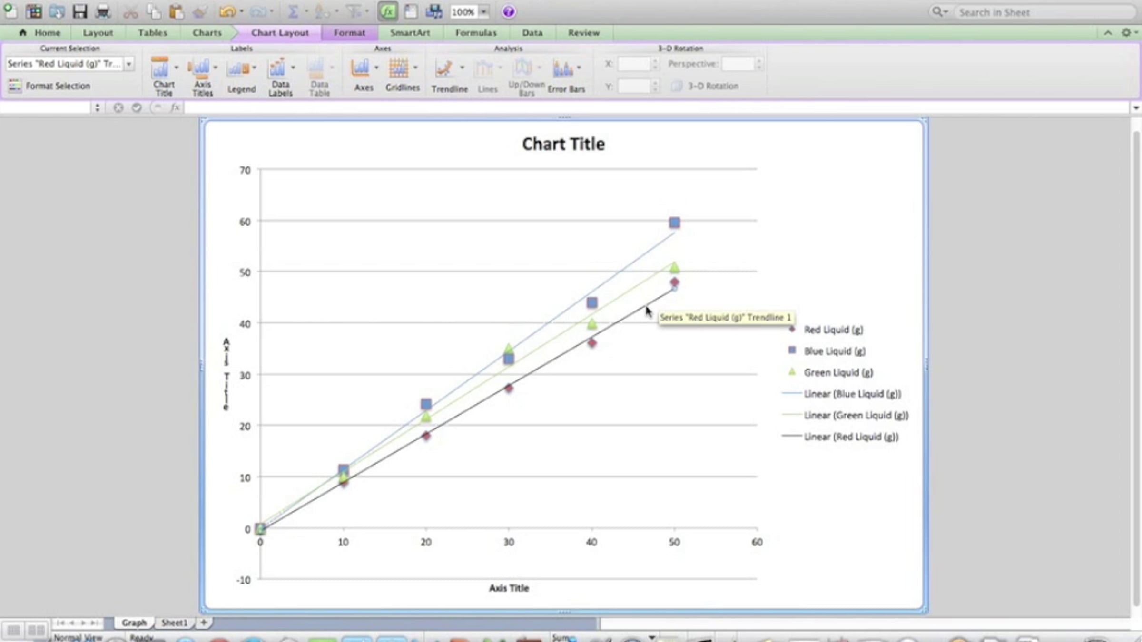1142x642 pixels.
Task: Click the Gridlines icon
Action: [x=399, y=69]
